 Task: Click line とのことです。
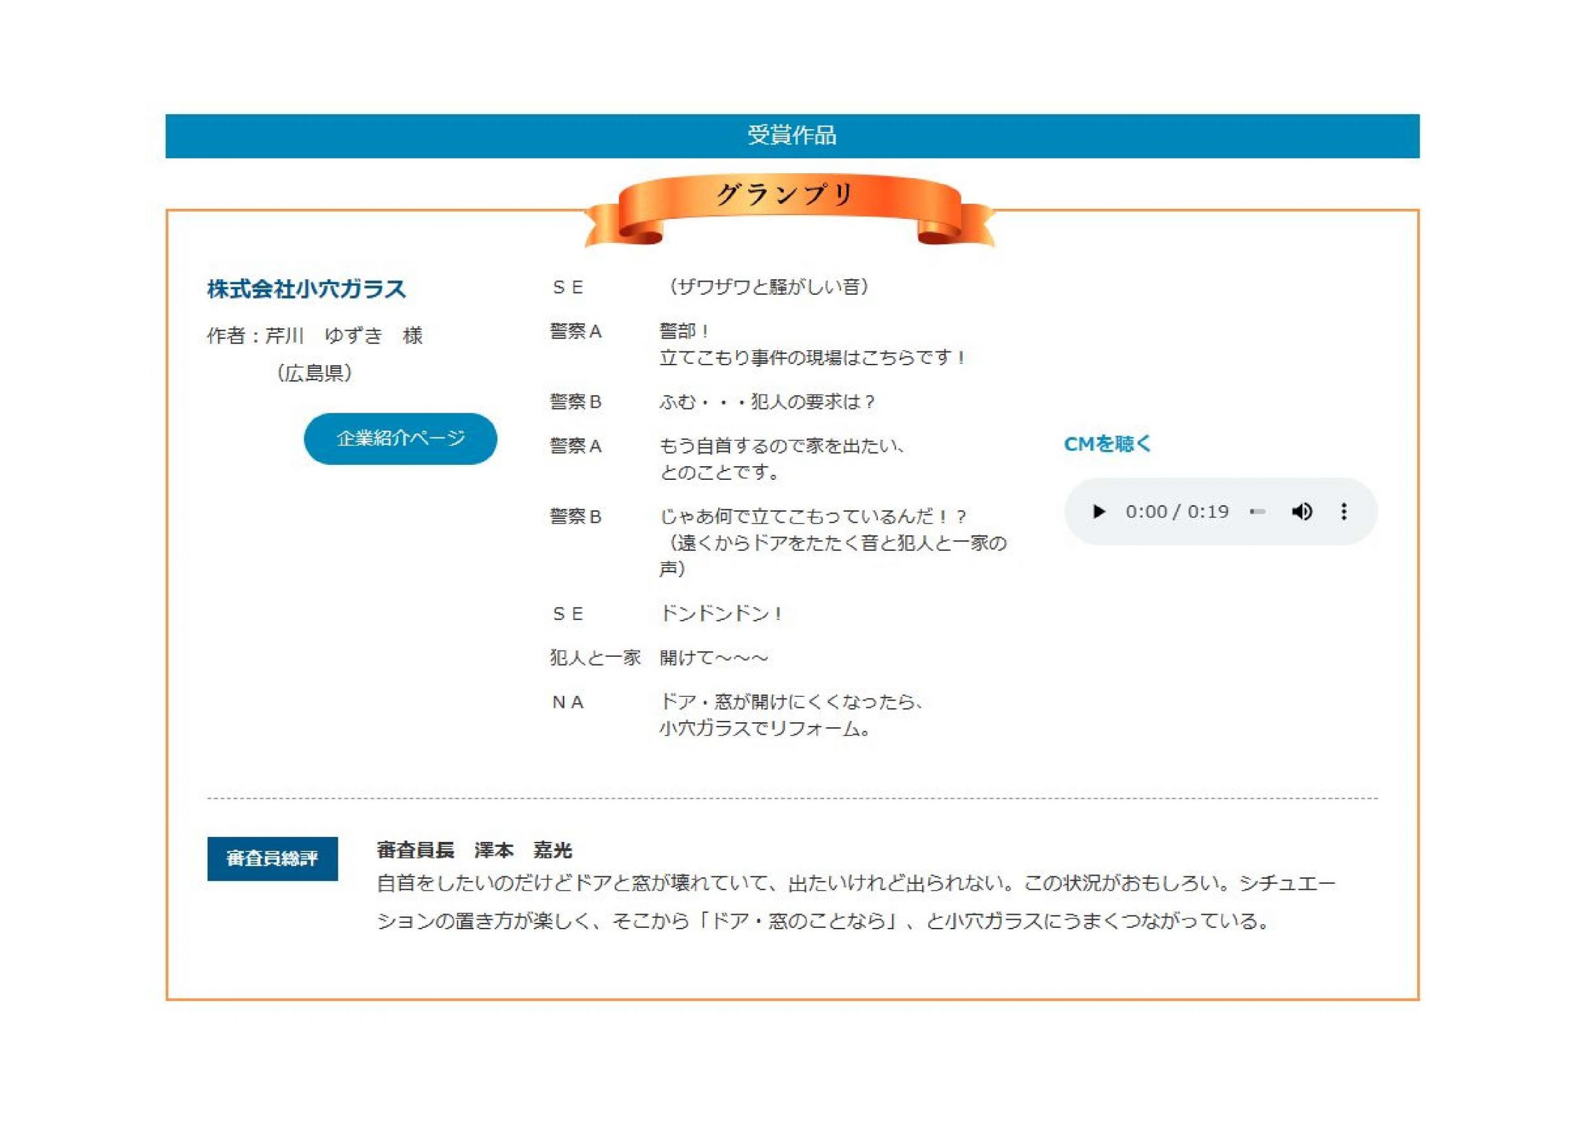[720, 472]
